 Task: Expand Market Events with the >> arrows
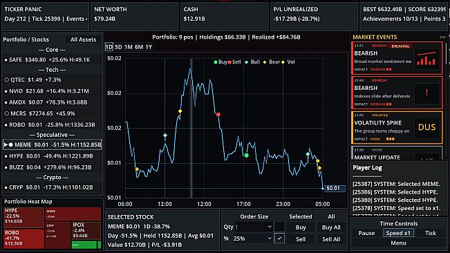click(442, 37)
